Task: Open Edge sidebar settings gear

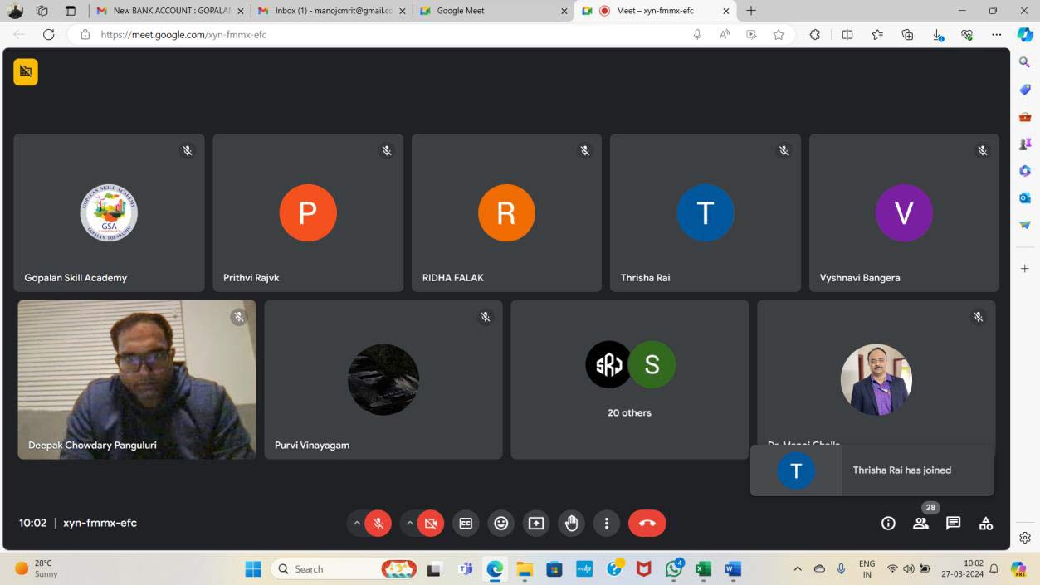Action: click(1025, 538)
